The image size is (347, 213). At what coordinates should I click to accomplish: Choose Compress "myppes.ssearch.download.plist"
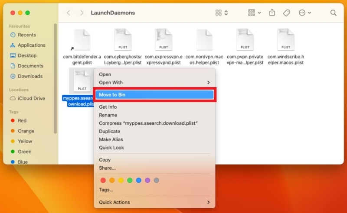point(154,123)
